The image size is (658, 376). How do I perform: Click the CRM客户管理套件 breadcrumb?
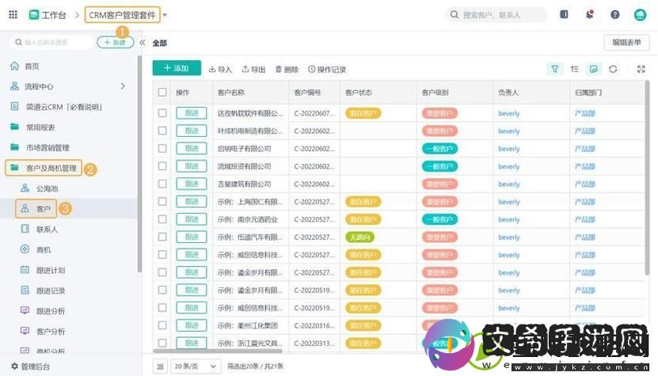click(x=123, y=15)
